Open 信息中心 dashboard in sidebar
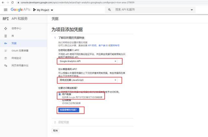Viewport: 208px width, 137px height. click(x=16, y=28)
